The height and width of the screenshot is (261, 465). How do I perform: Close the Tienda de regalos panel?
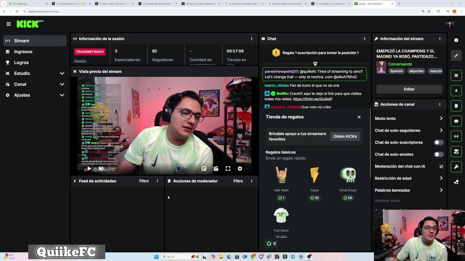pos(359,117)
